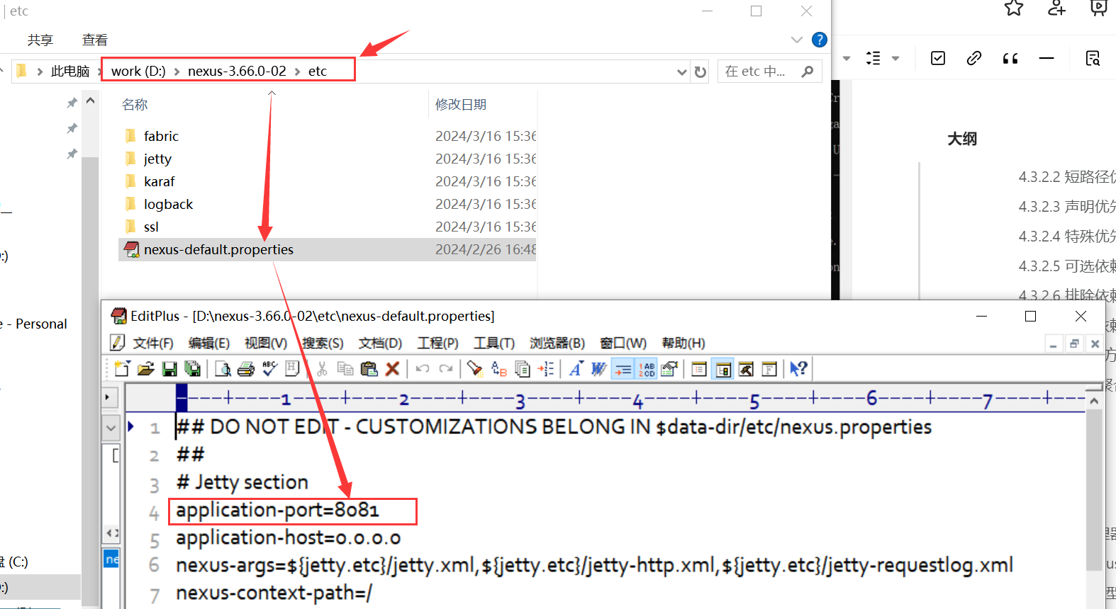1116x609 pixels.
Task: Run ABC spell check in EditPlus
Action: 269,368
